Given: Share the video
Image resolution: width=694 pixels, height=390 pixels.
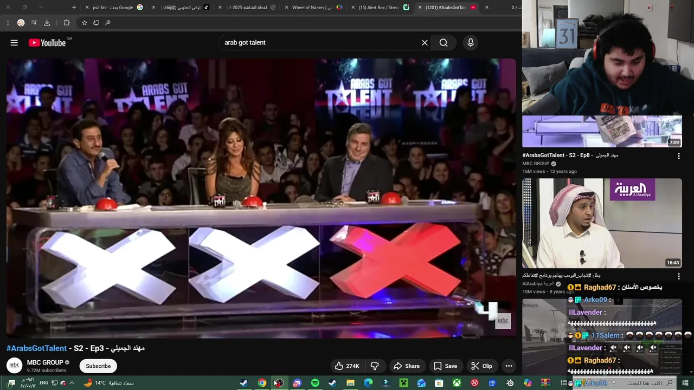Looking at the screenshot, I should pyautogui.click(x=407, y=366).
